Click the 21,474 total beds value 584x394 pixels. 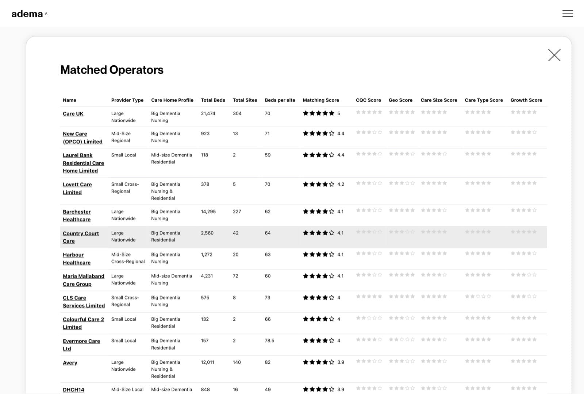click(x=208, y=113)
